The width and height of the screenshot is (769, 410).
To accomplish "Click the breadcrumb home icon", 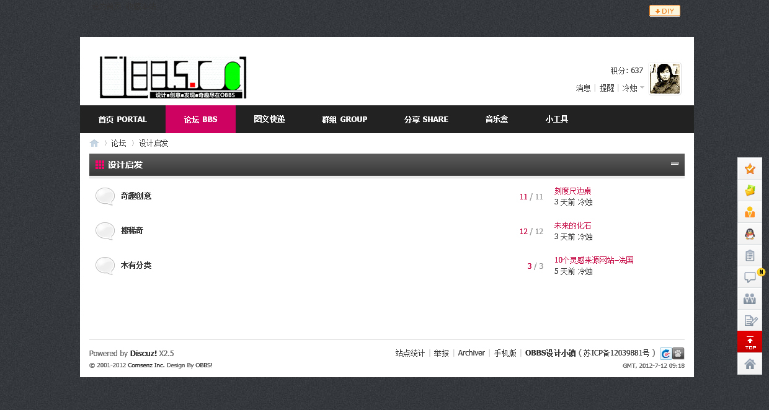I will (94, 143).
